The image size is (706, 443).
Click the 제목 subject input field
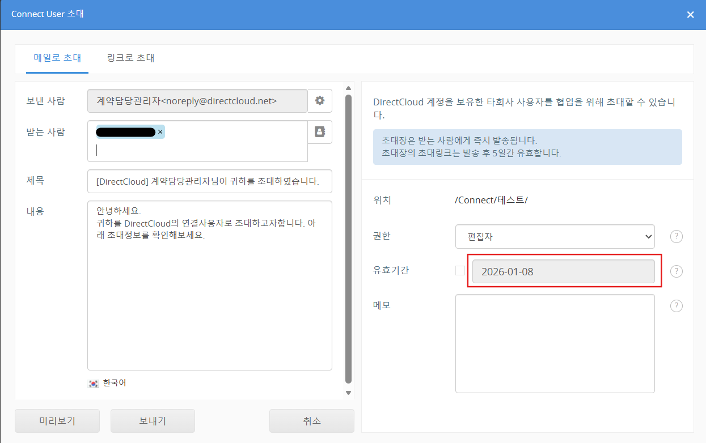pyautogui.click(x=209, y=181)
